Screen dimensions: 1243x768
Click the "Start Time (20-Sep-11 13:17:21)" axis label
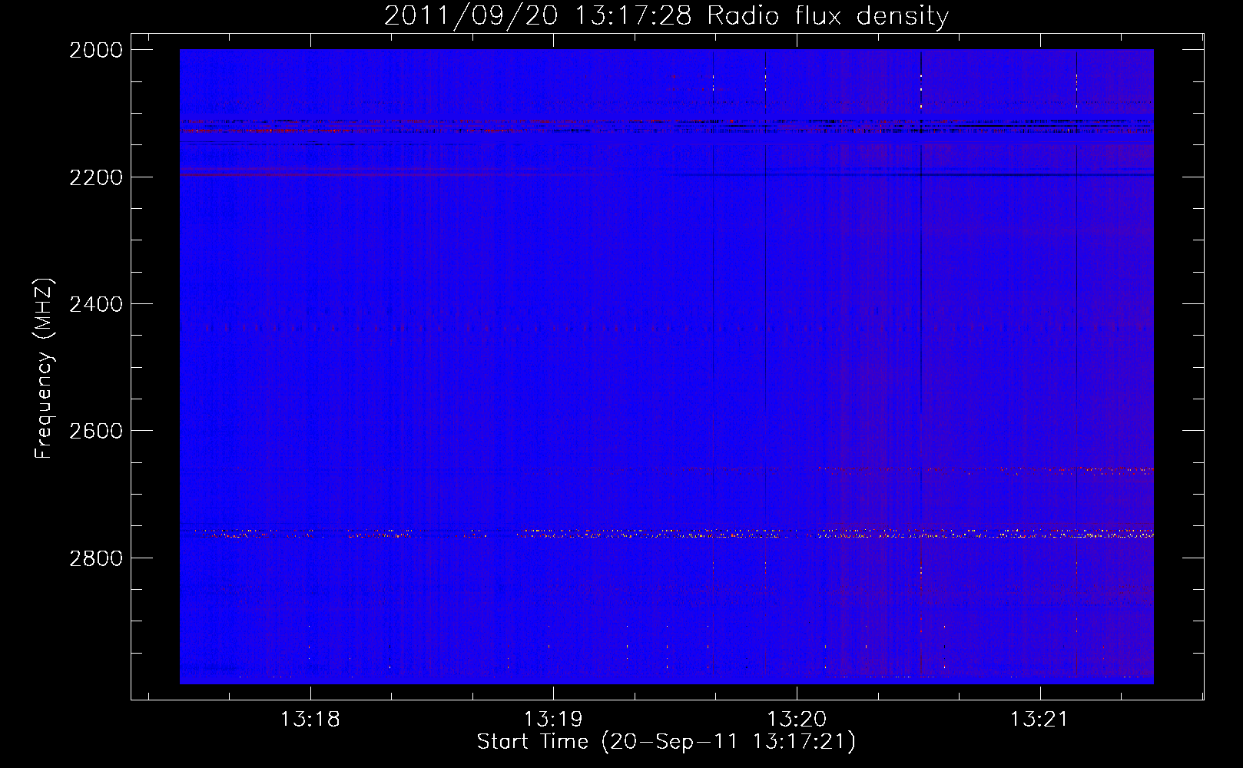666,742
